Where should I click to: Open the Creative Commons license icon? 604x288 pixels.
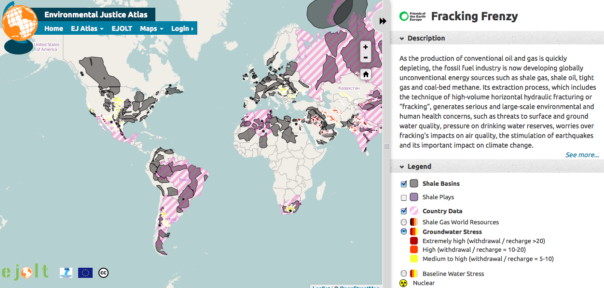click(x=103, y=273)
